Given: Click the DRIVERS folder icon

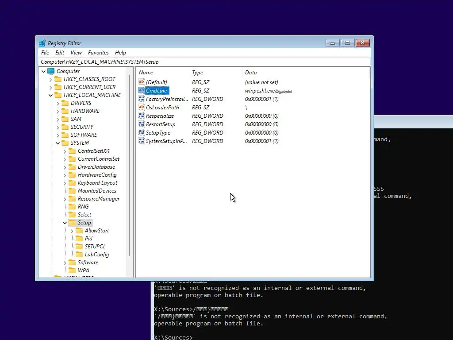Looking at the screenshot, I should 65,103.
